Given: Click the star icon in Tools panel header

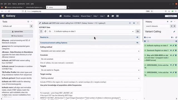Looking at the screenshot, I should pyautogui.click(x=28, y=22).
